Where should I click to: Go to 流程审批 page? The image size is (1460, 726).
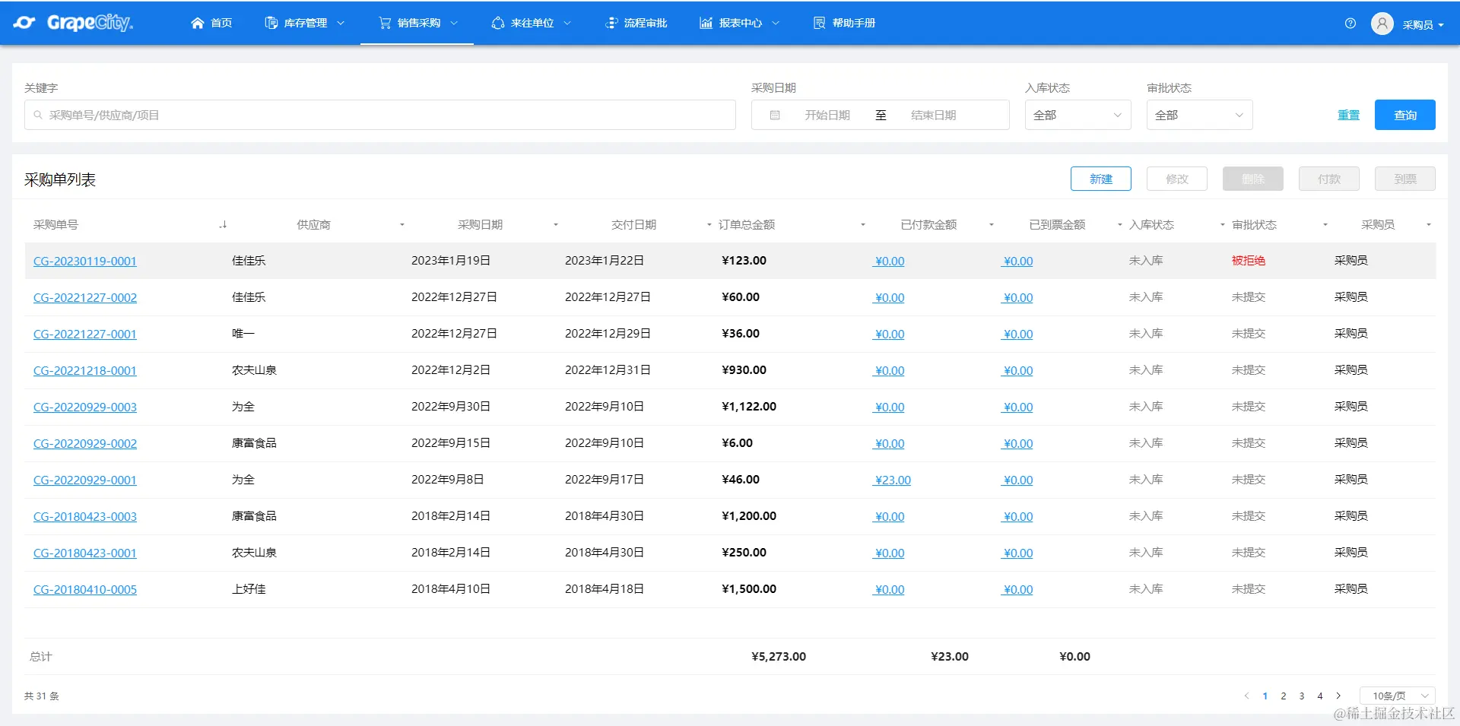[x=636, y=24]
